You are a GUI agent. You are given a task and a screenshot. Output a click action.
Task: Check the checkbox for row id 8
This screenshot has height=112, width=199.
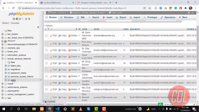click(46, 83)
